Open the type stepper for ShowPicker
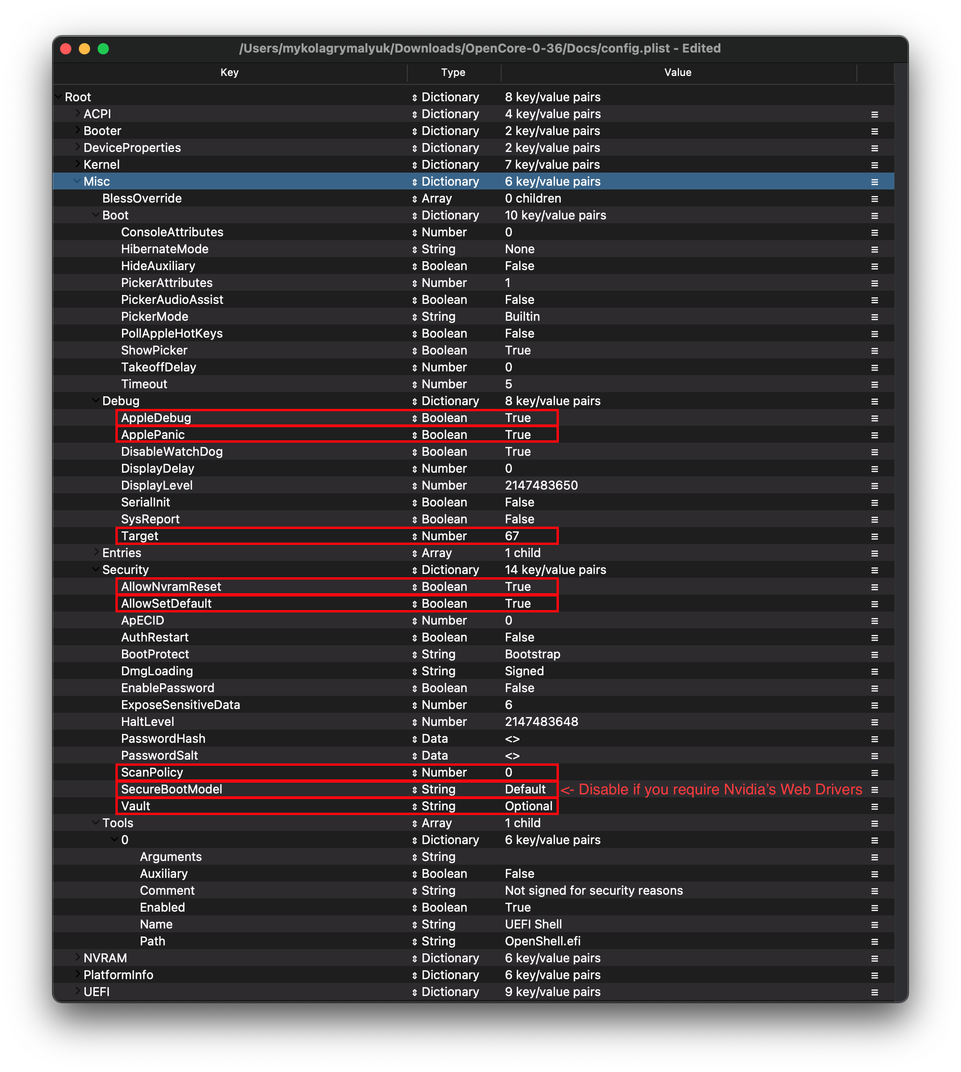This screenshot has height=1072, width=961. [414, 351]
